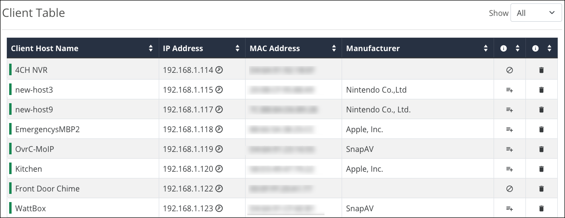The width and height of the screenshot is (565, 218).
Task: Click the clock icon next to 192.168.1.114
Action: [219, 70]
